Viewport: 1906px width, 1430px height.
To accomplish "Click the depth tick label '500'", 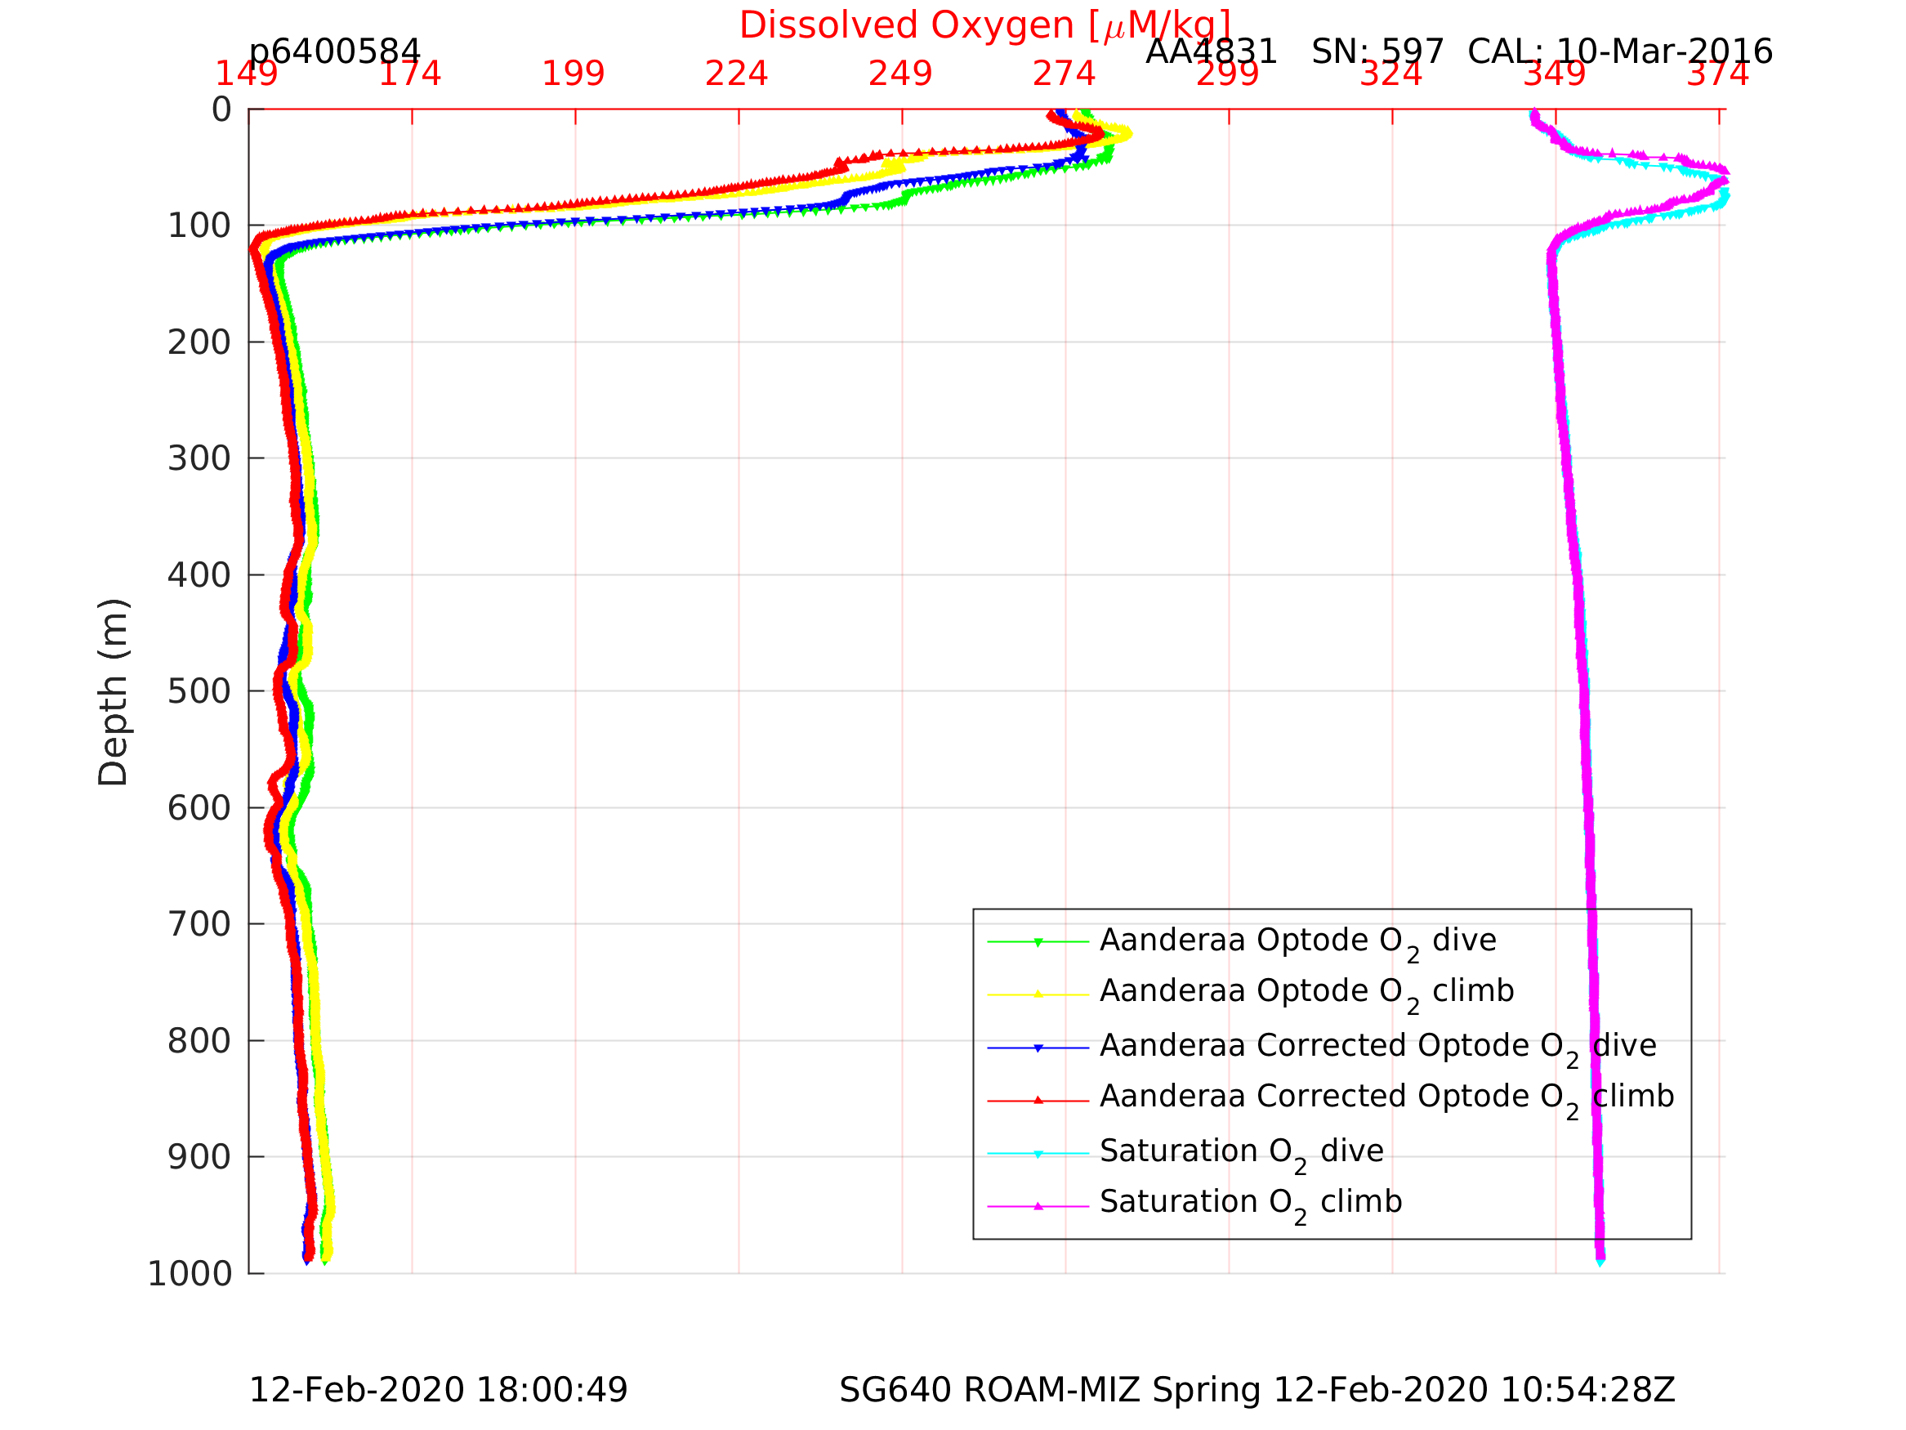I will coord(200,691).
